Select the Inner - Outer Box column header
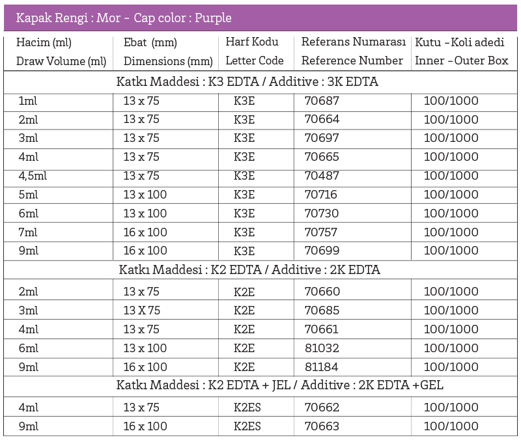Viewport: 521px width, 442px height. click(x=460, y=61)
